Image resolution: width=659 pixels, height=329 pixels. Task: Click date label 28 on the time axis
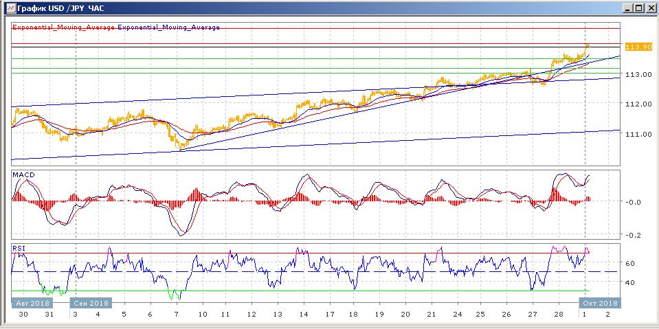point(559,315)
